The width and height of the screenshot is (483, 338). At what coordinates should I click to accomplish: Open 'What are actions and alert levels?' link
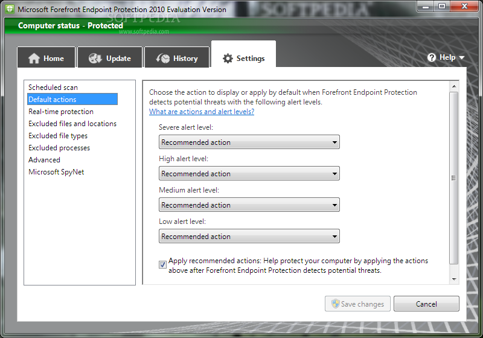coord(202,112)
